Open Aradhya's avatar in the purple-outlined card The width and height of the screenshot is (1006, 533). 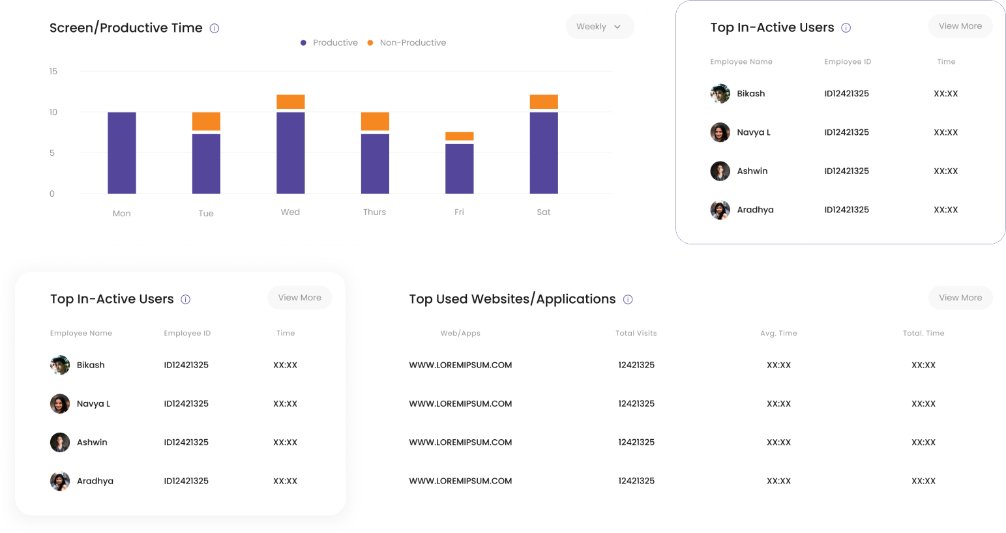[x=720, y=210]
